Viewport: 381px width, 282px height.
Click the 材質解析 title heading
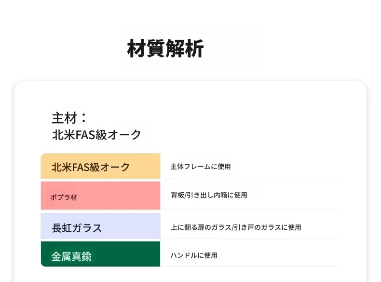pos(165,49)
